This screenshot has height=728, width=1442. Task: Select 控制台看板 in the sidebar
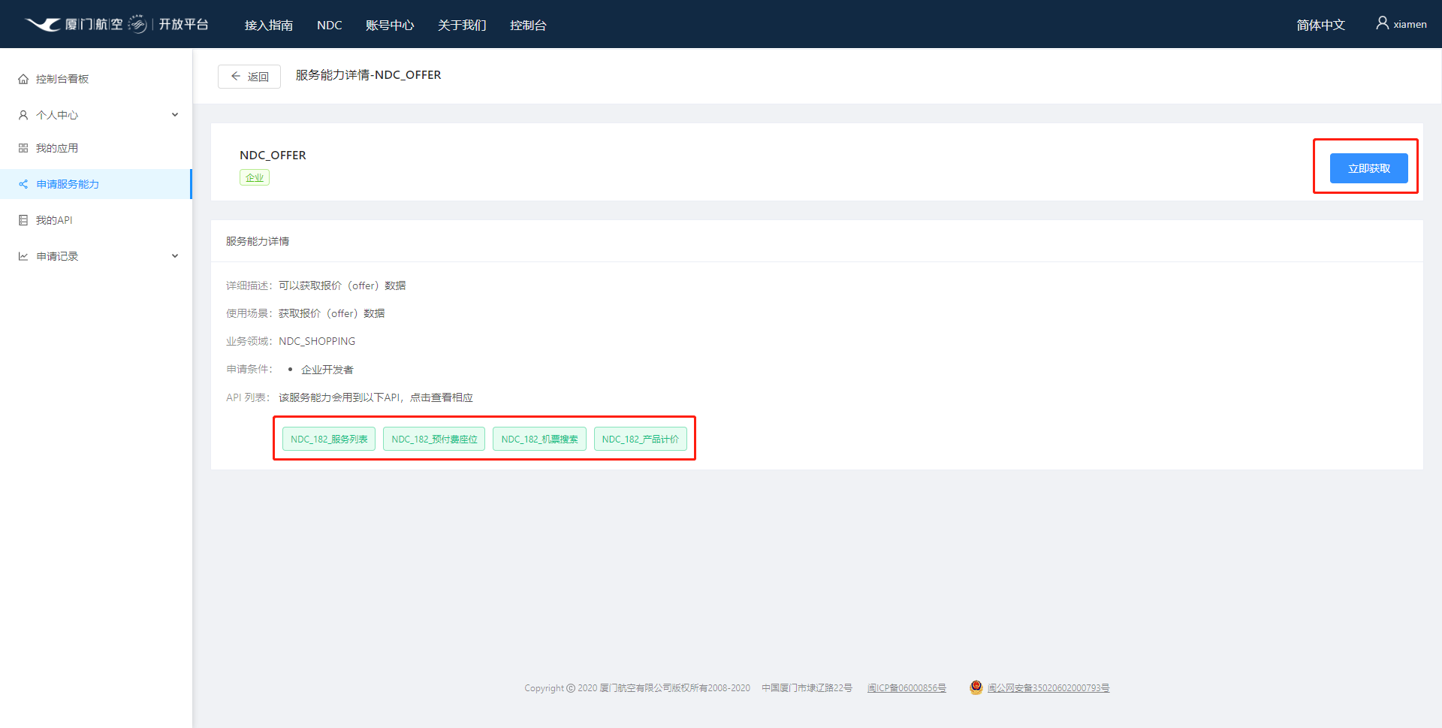96,79
